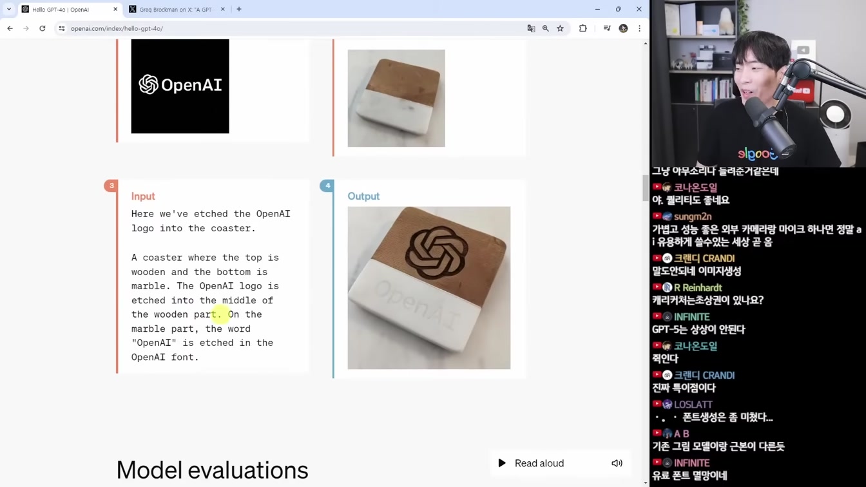Click the text 'A coaster where the top is'

[205, 258]
